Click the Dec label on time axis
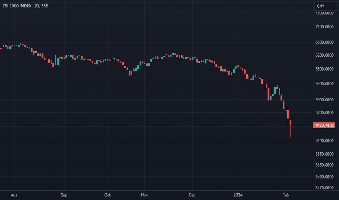Viewport: 339px width, 200px height. (192, 195)
